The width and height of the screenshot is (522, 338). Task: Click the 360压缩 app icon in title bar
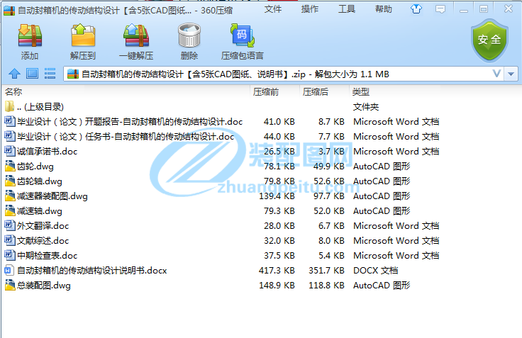[9, 11]
